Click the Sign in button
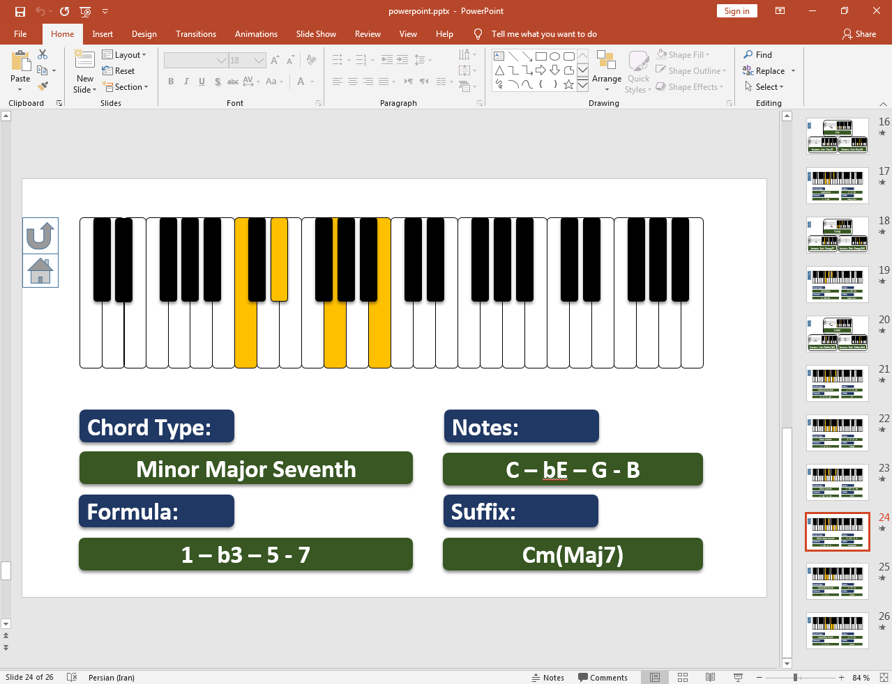892x684 pixels. [736, 10]
